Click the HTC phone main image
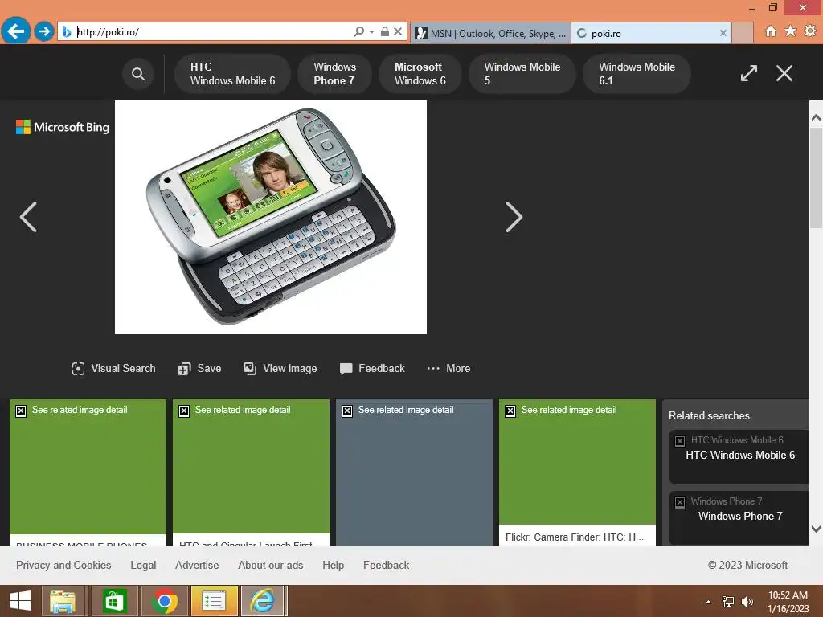The image size is (823, 617). [271, 217]
